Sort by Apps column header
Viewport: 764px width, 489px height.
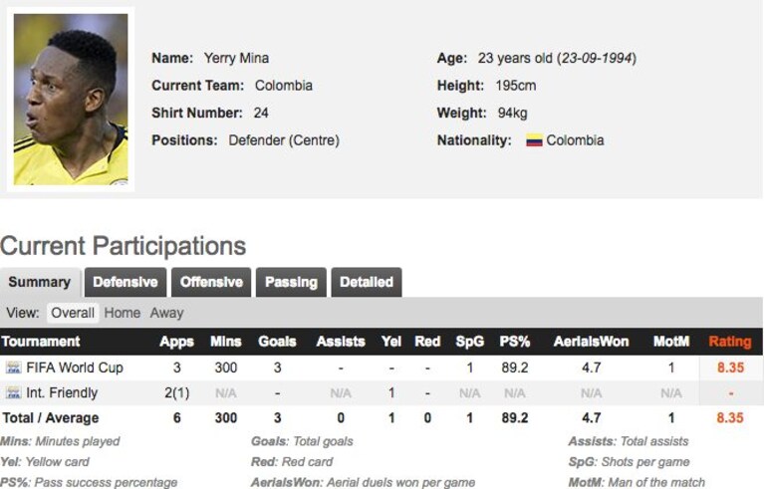(177, 342)
